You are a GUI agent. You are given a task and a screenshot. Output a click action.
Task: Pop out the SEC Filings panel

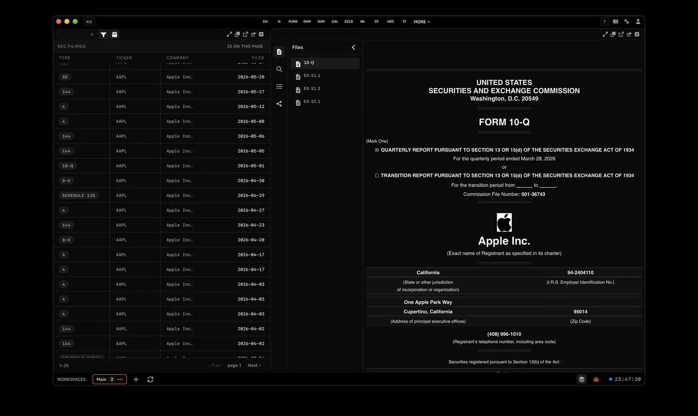(246, 34)
